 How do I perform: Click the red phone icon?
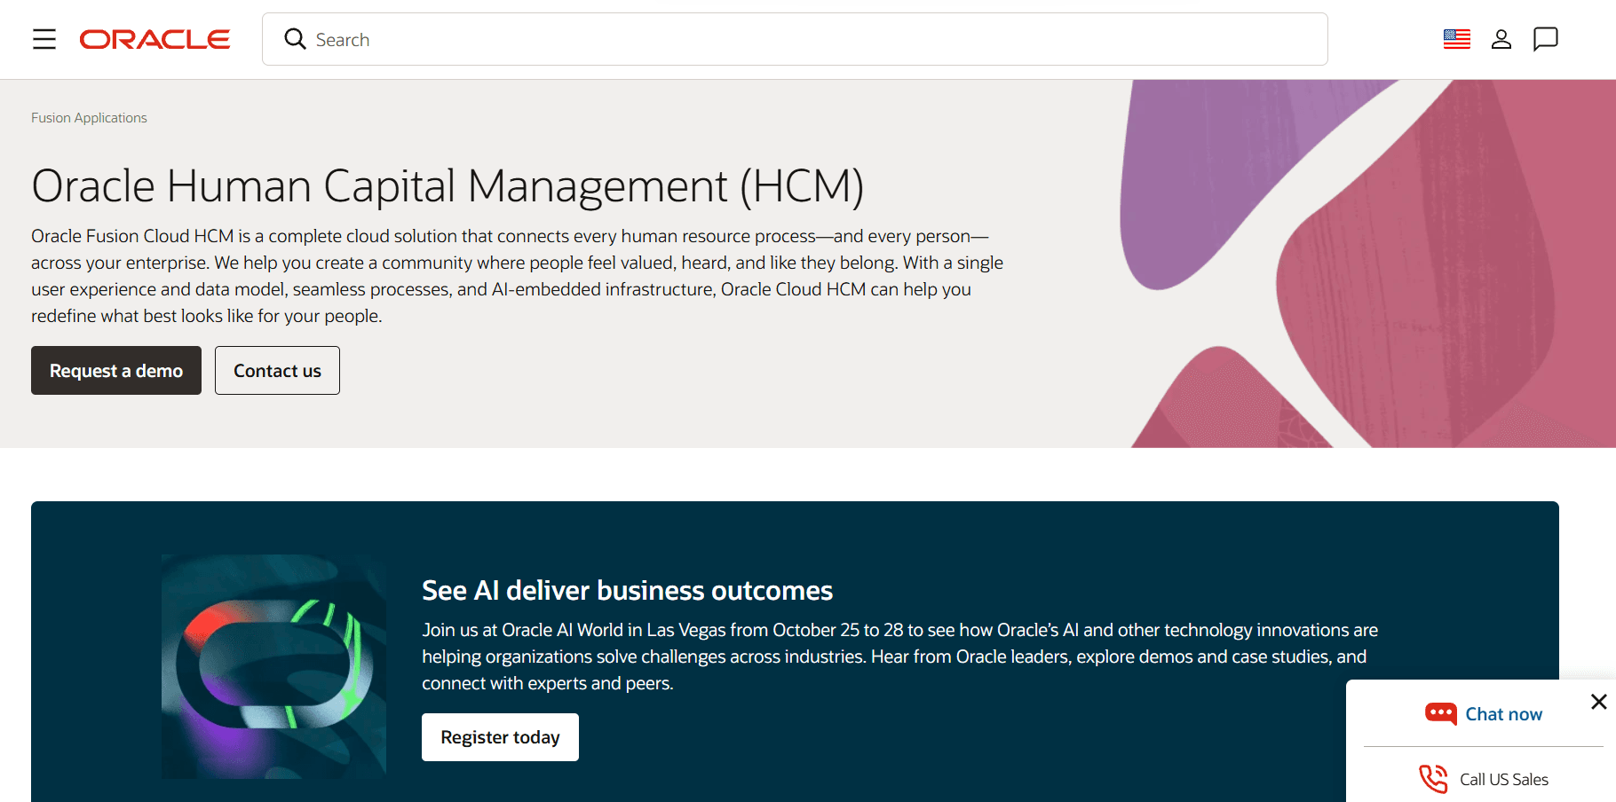(1433, 779)
